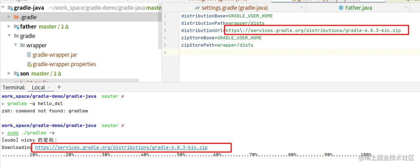Screen dimensions: 420x167
Task: Click line number 5 in the gutter
Action: 165,45
